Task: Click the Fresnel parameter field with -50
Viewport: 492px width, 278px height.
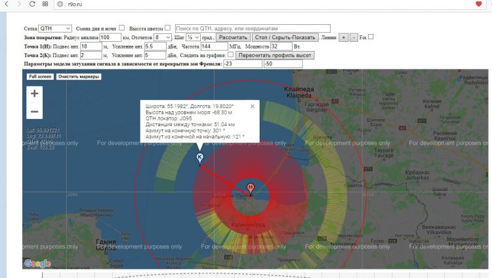Action: coord(283,64)
